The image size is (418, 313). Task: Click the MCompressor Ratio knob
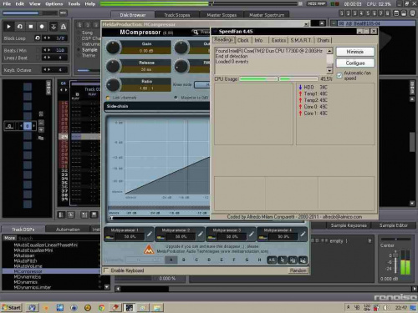113,84
